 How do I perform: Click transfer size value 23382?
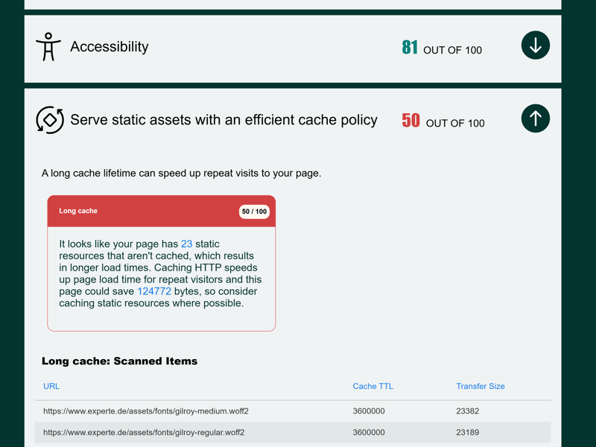(x=467, y=411)
